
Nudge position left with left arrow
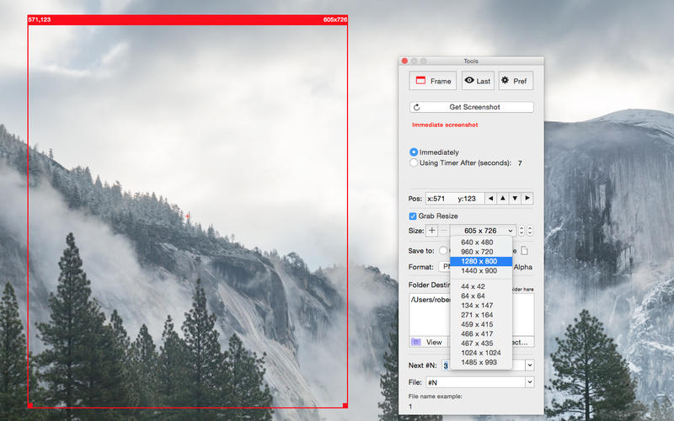tap(490, 198)
